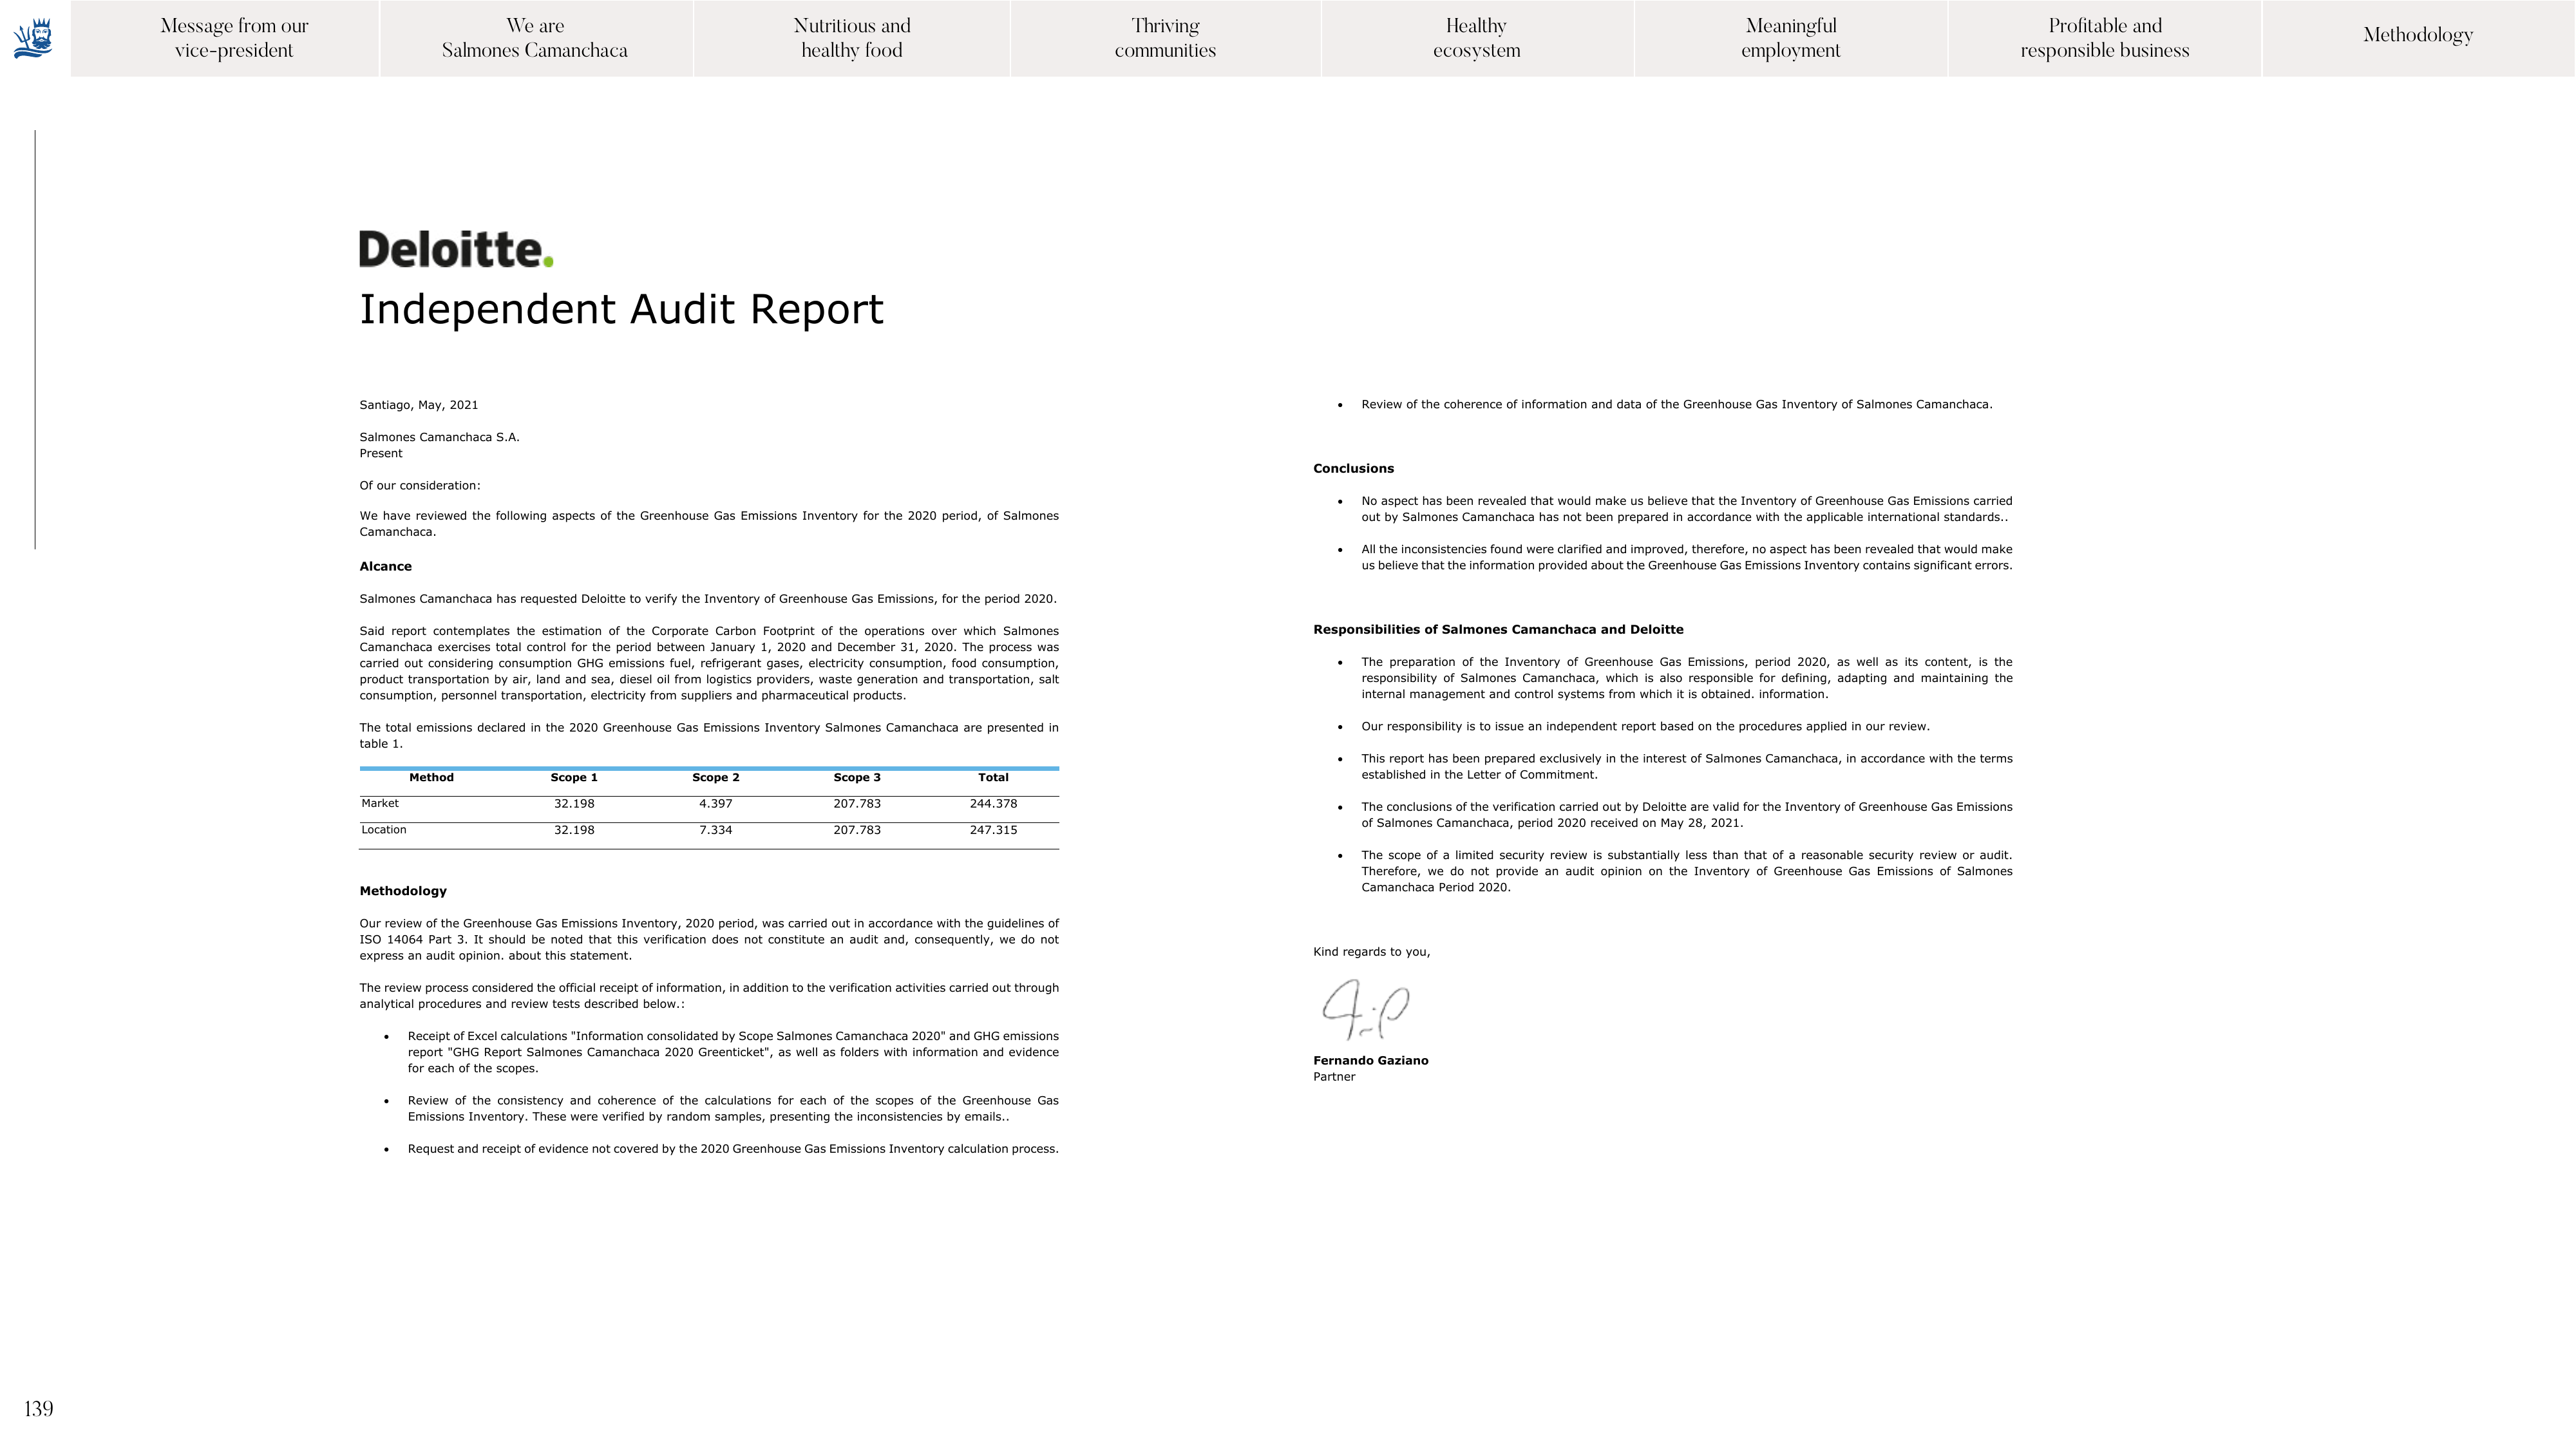Click the Location total 247.315
The image size is (2576, 1449).
click(x=993, y=830)
